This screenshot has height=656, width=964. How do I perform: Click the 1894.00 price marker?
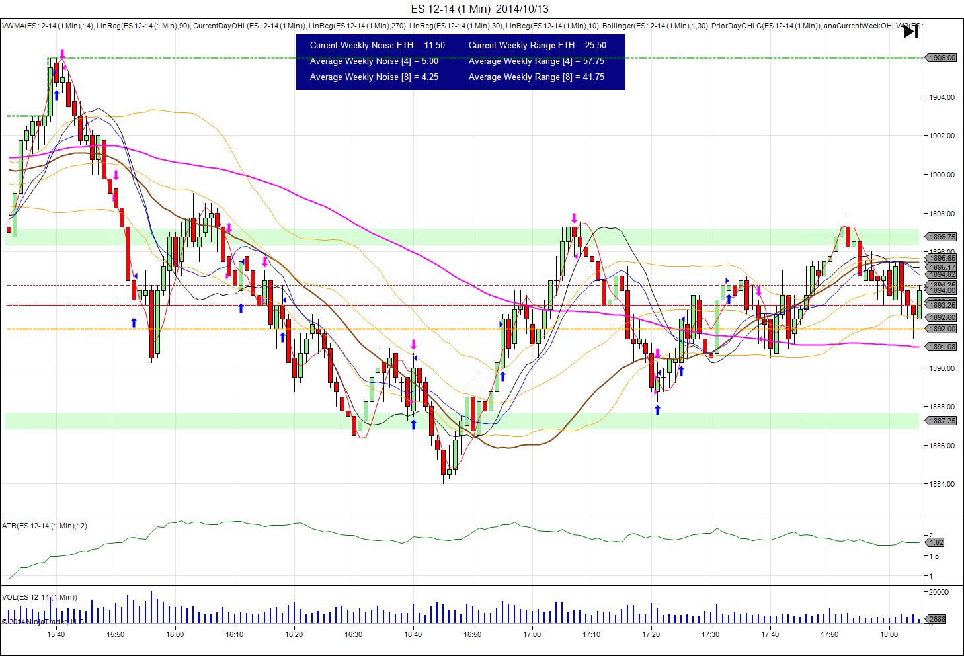tap(942, 290)
